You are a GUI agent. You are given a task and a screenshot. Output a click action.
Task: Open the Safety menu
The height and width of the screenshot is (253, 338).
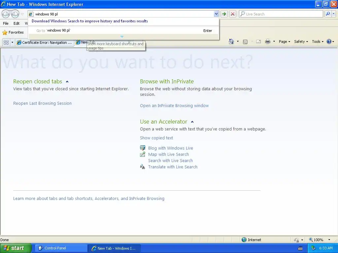[301, 42]
